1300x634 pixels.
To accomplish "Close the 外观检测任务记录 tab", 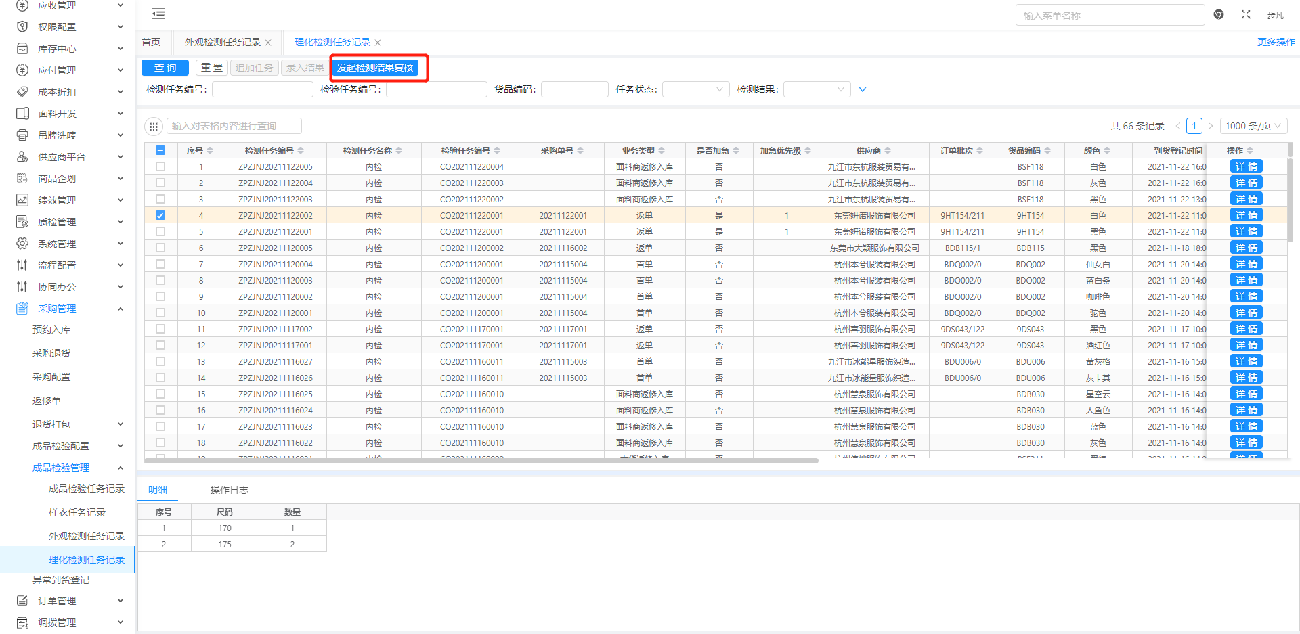I will [268, 43].
